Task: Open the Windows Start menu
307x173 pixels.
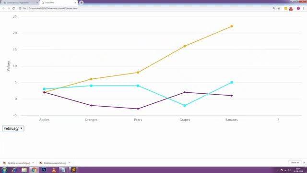Action: pyautogui.click(x=4, y=170)
